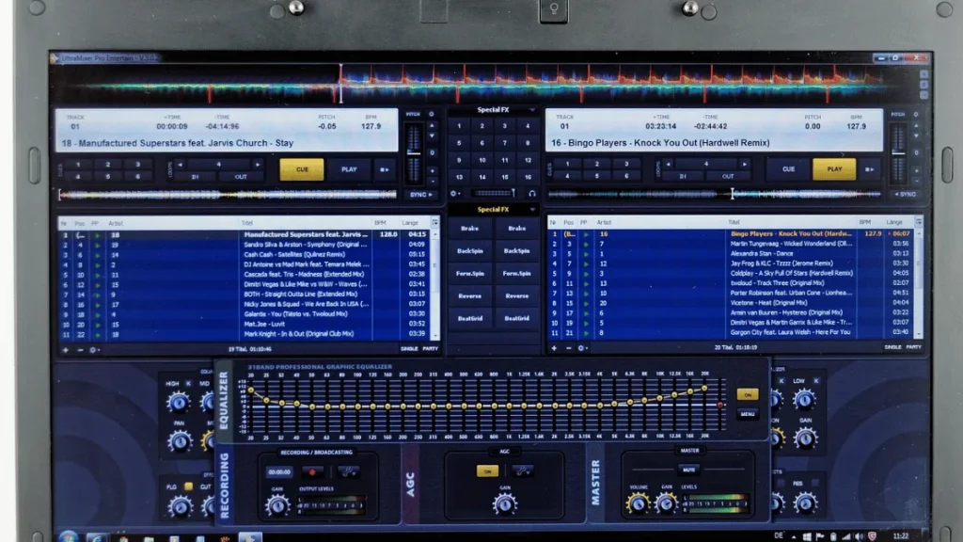Click the green play arrow for the Coldplay track
963x542 pixels.
tap(585, 273)
